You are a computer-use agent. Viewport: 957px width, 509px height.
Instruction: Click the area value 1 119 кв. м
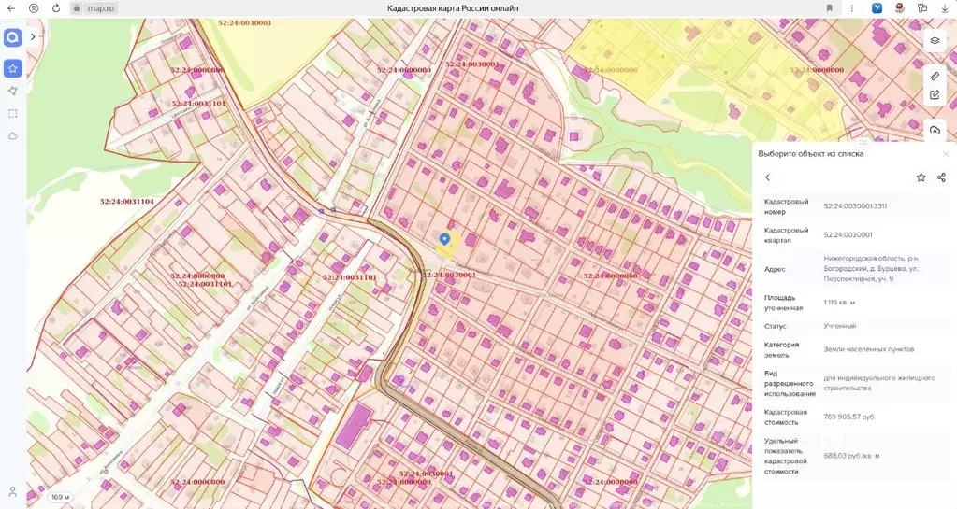tap(839, 303)
